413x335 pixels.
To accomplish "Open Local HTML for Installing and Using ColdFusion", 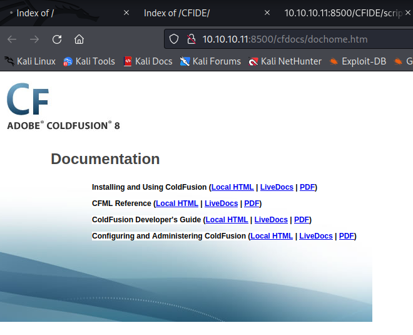I will tap(232, 187).
